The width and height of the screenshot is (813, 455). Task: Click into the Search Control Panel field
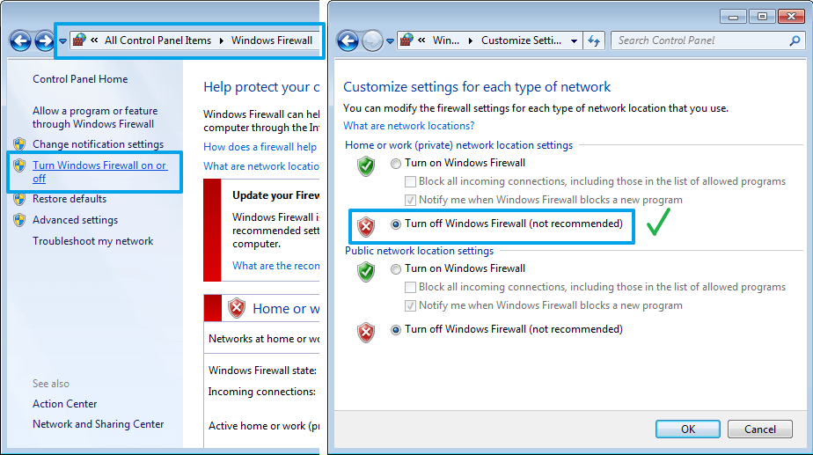[699, 40]
